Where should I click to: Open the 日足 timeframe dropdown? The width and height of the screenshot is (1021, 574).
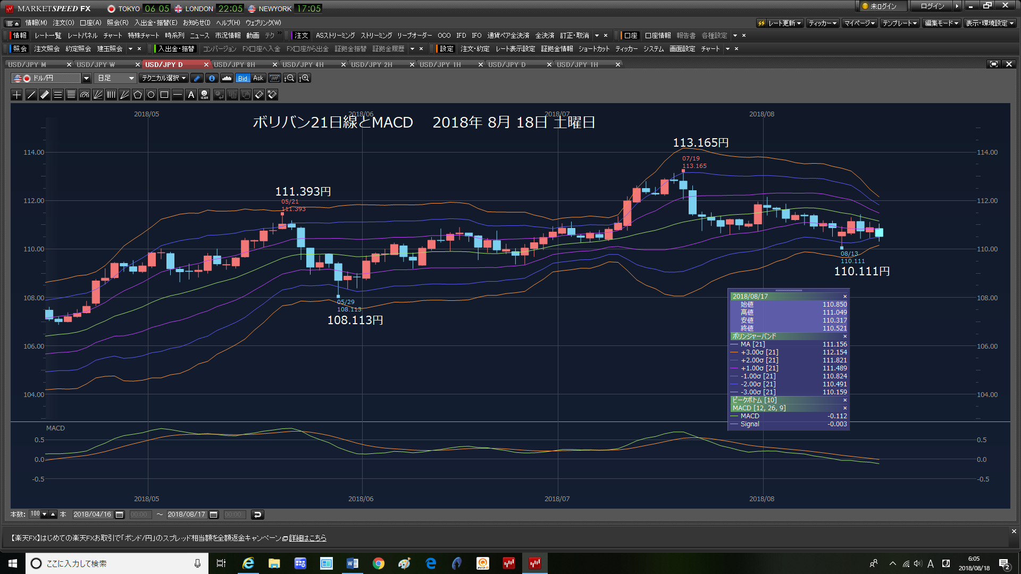pyautogui.click(x=116, y=78)
